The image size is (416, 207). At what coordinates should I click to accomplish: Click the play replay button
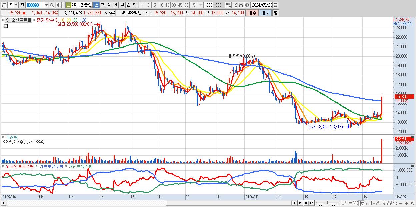(x=295, y=203)
